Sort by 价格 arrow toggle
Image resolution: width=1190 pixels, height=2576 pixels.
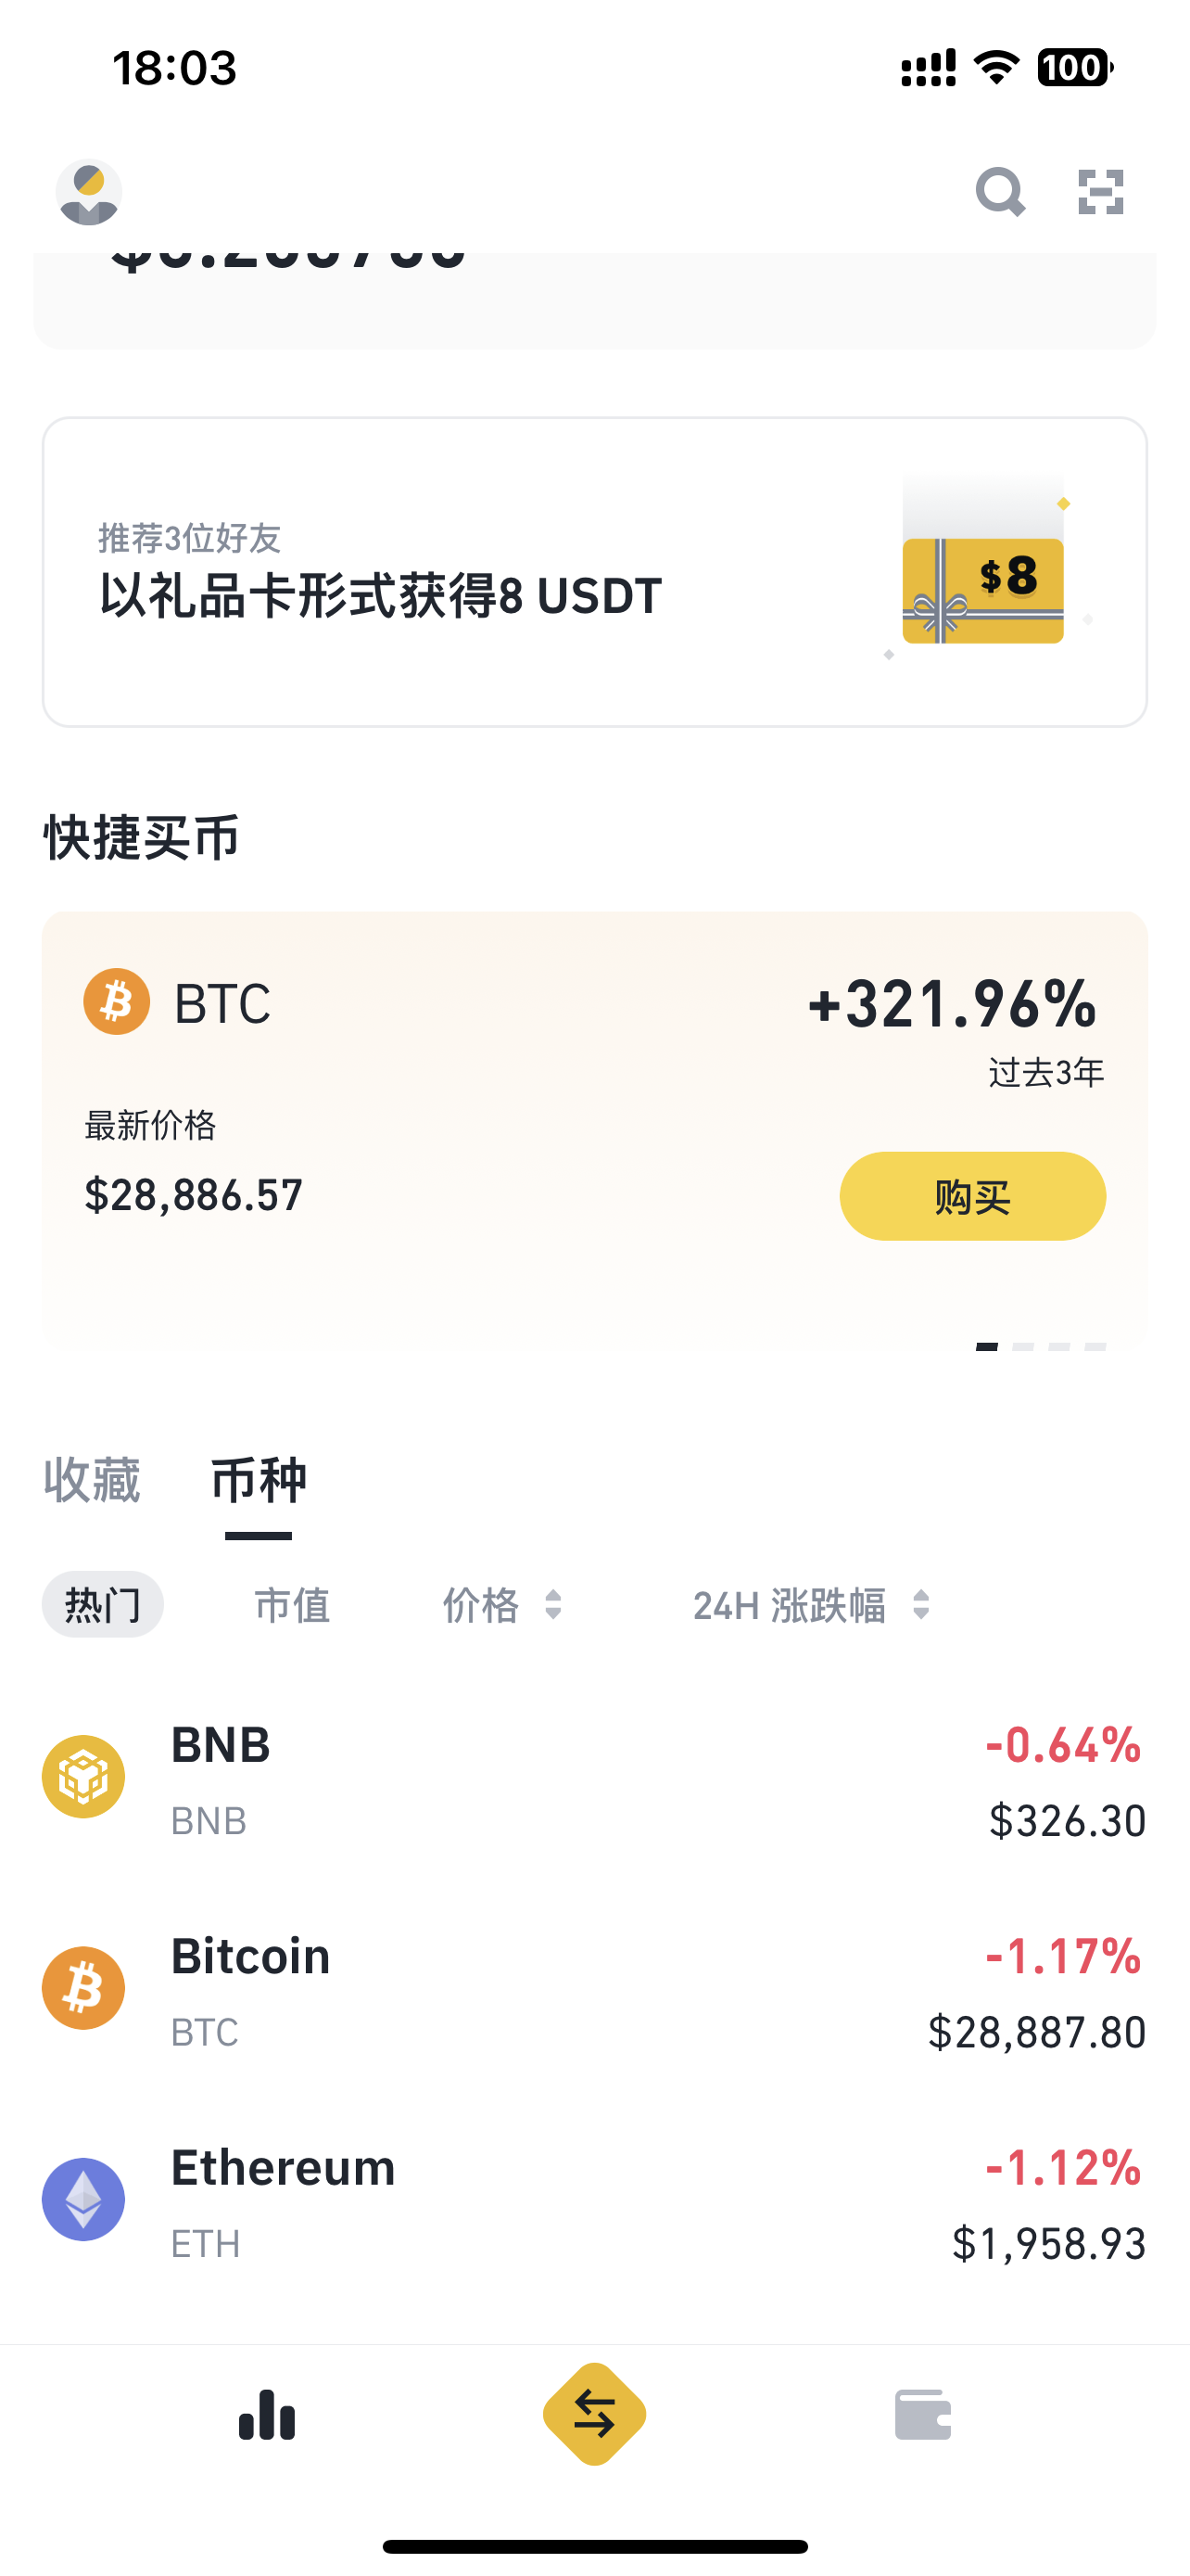tap(552, 1605)
